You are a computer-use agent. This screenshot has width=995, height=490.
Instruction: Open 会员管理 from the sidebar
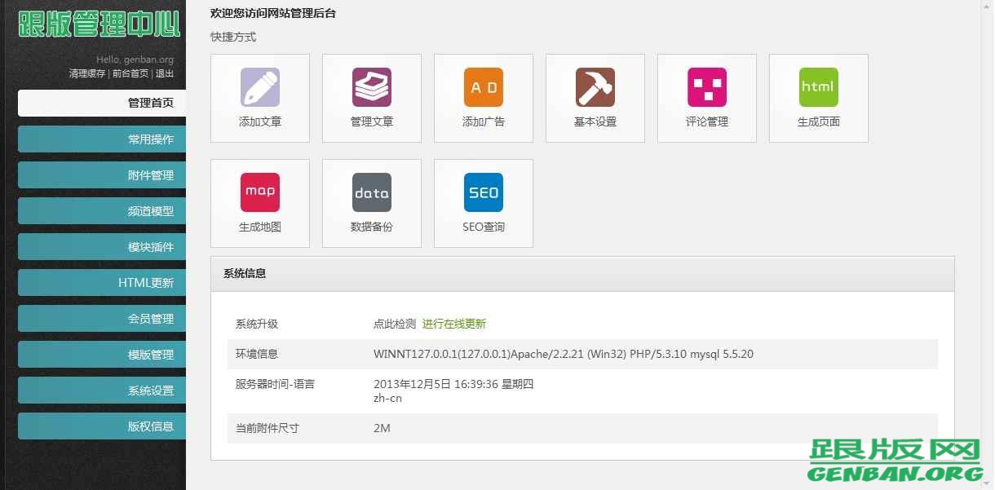(x=101, y=318)
